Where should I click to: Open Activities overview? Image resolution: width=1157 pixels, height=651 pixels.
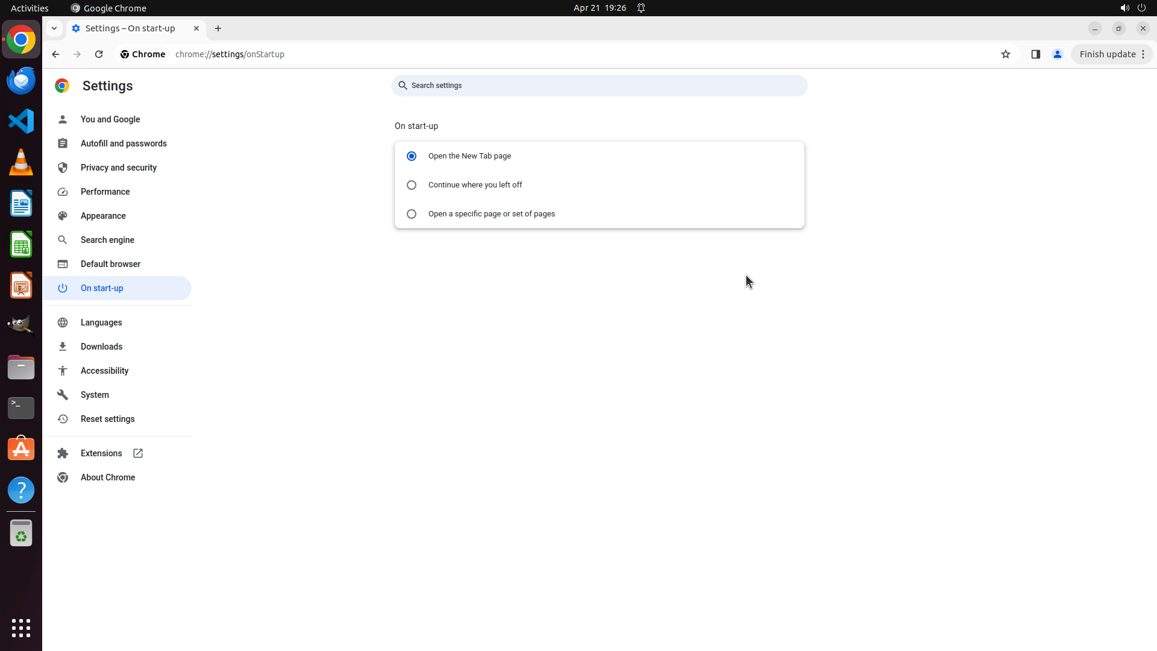[30, 8]
